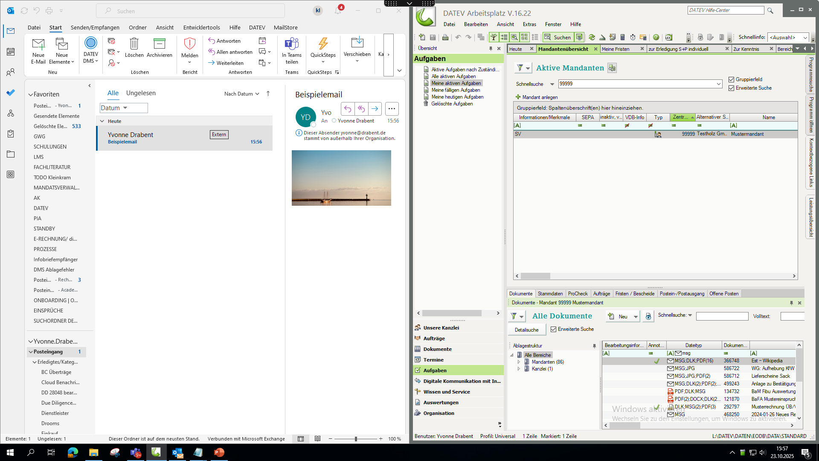Uncheck the Gruppierfeld checkbox

[x=732, y=79]
